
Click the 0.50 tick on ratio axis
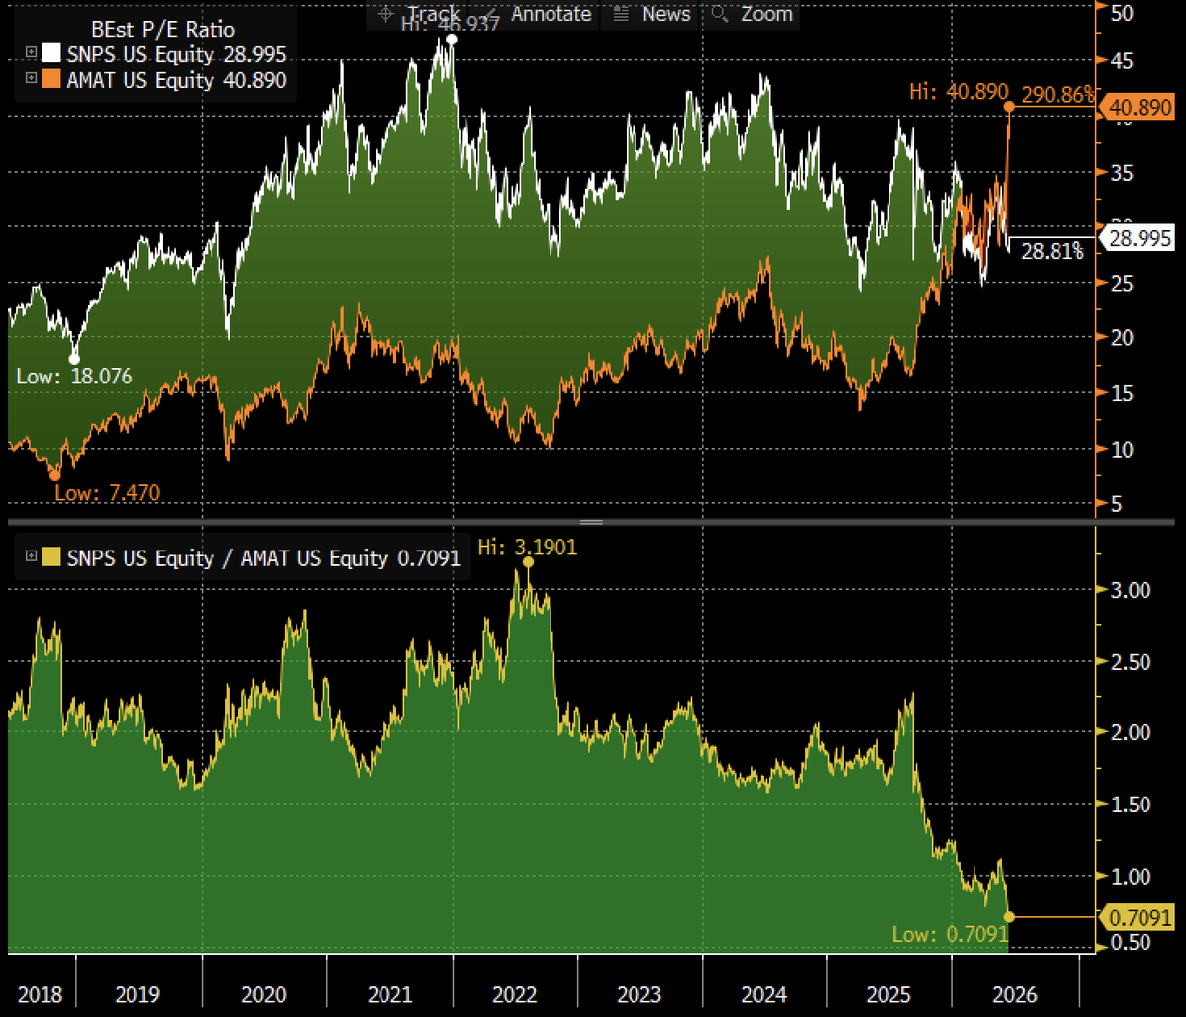tap(1131, 943)
